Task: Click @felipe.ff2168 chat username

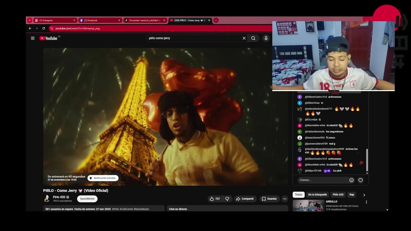Action: point(313,171)
